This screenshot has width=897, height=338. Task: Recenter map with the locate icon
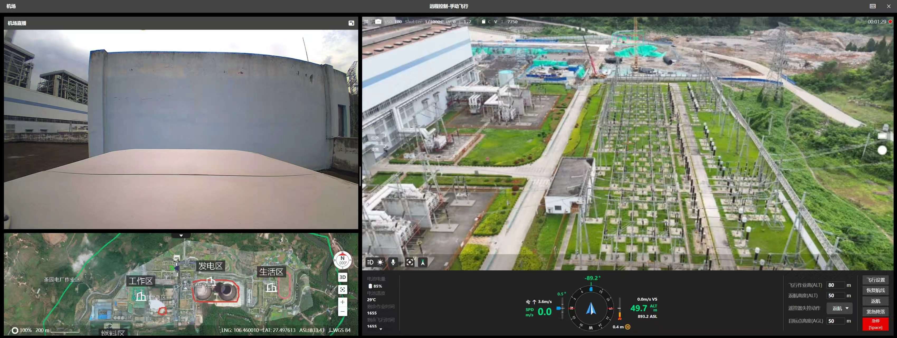[343, 290]
